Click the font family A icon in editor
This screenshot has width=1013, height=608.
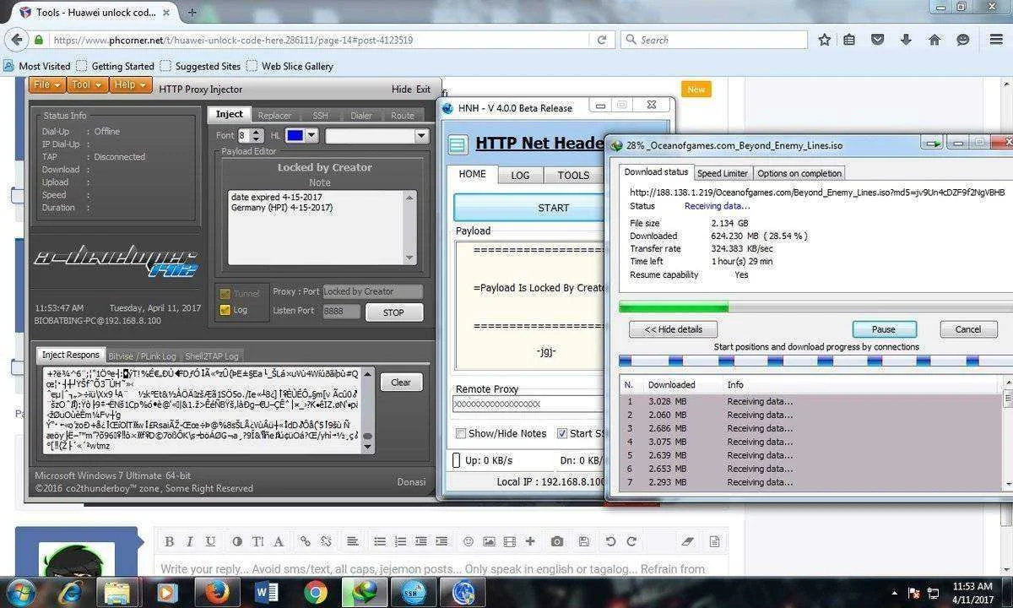pyautogui.click(x=279, y=541)
